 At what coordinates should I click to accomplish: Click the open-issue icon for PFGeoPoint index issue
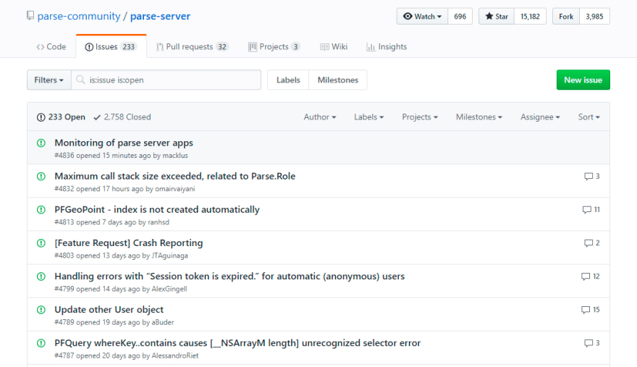(41, 210)
